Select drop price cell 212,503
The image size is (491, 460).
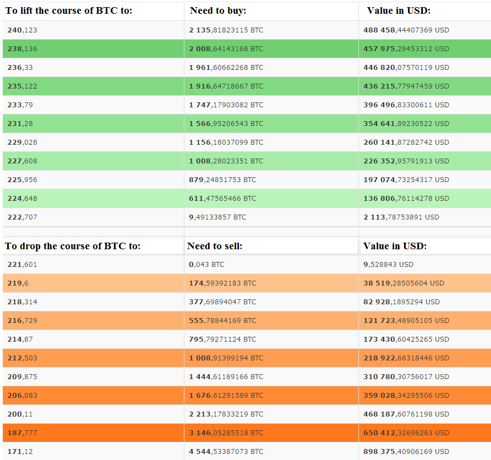point(22,358)
